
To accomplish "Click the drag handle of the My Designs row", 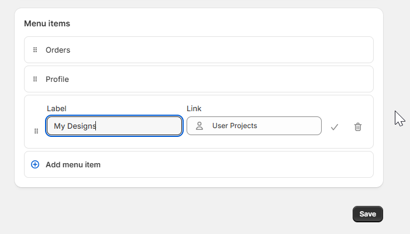I will 36,131.
